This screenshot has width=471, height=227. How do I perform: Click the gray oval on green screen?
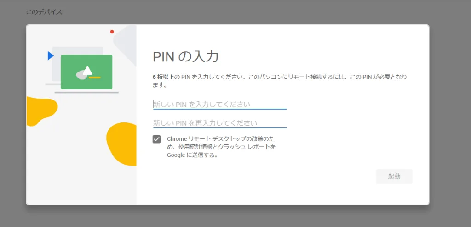coord(80,74)
